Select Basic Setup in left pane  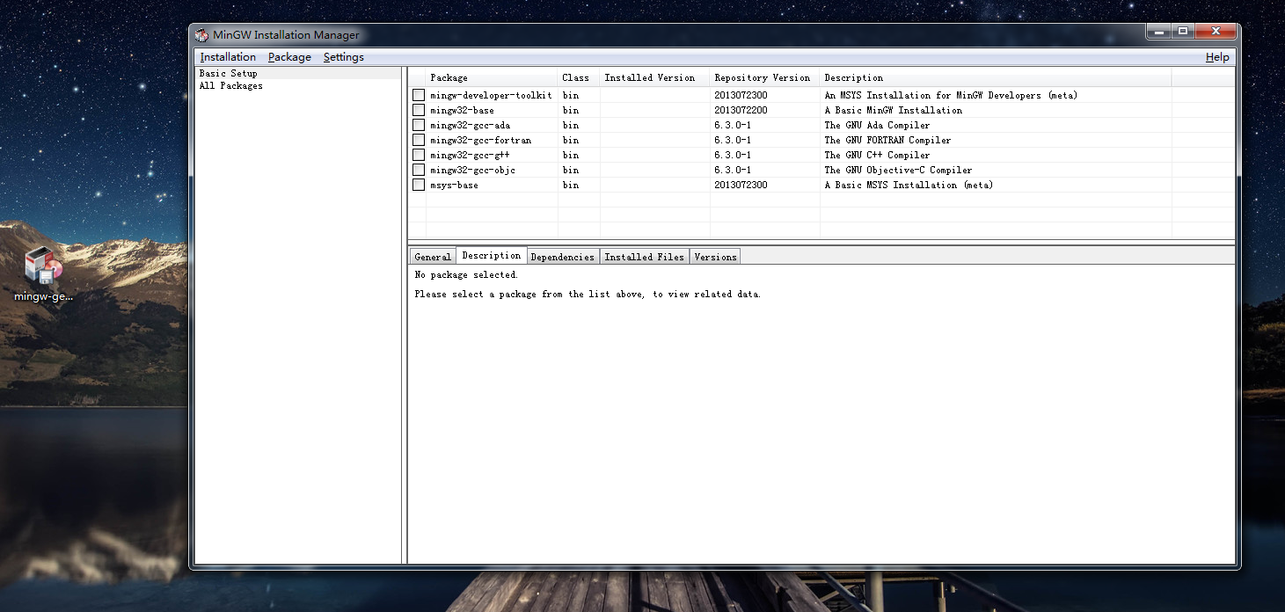click(228, 74)
